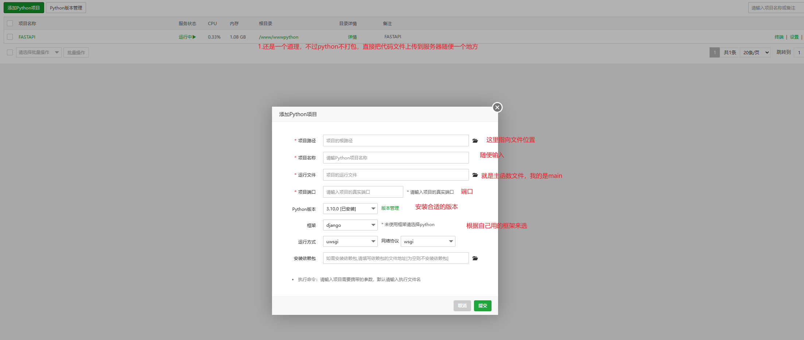Close the 添加Python项目 dialog

pyautogui.click(x=497, y=107)
